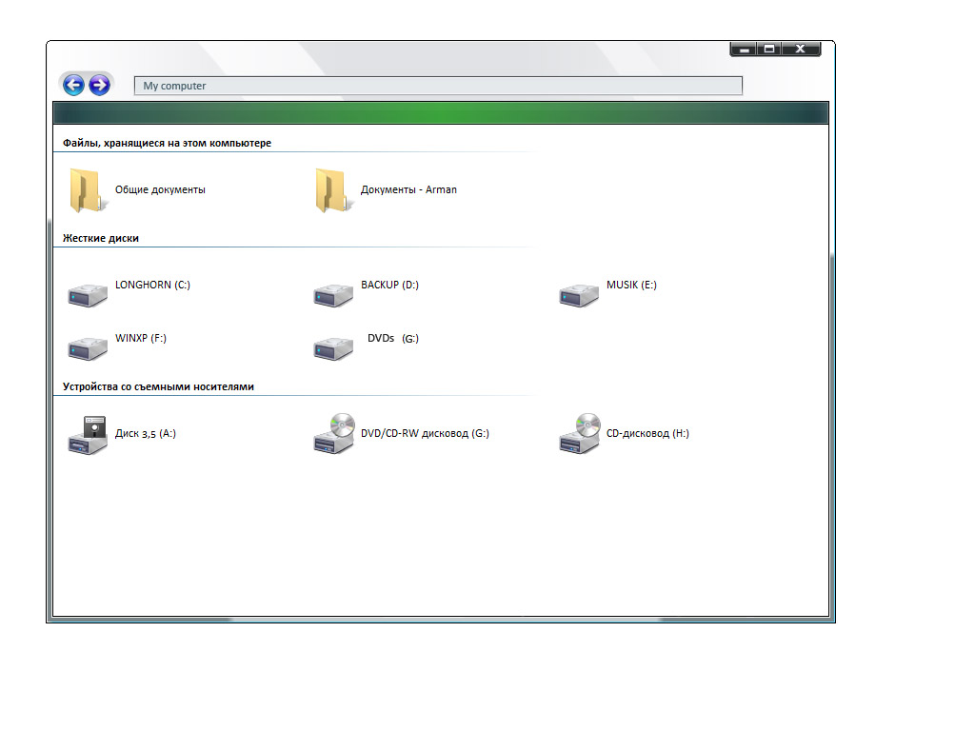Maximize the My computer window
This screenshot has width=975, height=731.
[769, 49]
